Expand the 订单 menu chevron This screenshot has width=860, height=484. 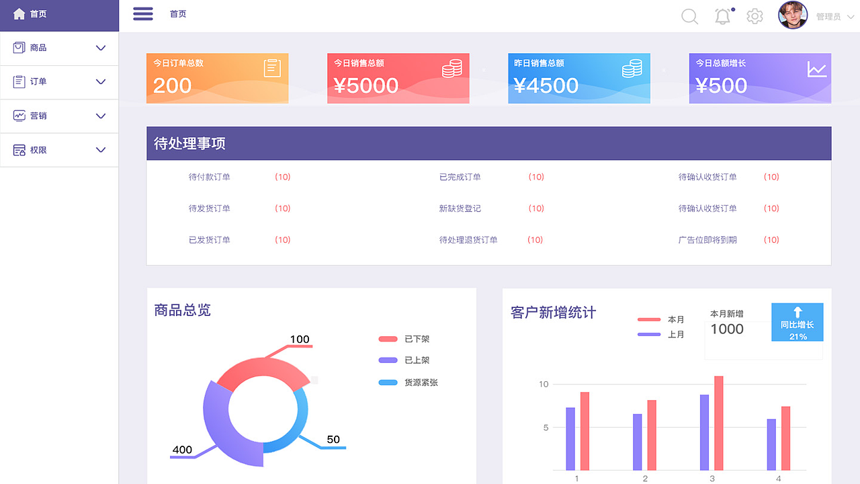click(x=101, y=81)
